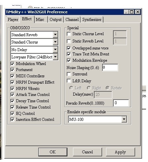Switch to the Output tab
Viewport: 148px width, 162px height.
[x=55, y=20]
